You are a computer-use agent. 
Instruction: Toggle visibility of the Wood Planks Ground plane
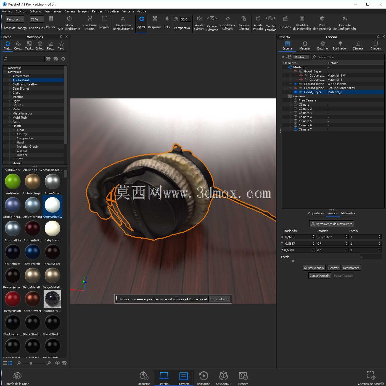point(295,84)
